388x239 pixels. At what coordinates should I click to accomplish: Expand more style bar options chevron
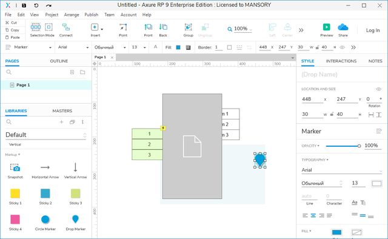353,47
